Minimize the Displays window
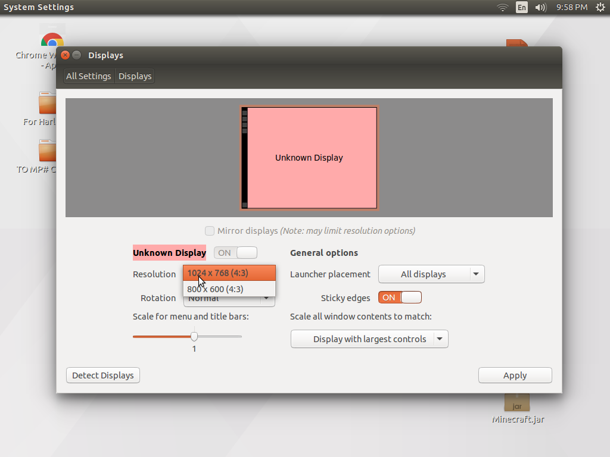 point(77,55)
